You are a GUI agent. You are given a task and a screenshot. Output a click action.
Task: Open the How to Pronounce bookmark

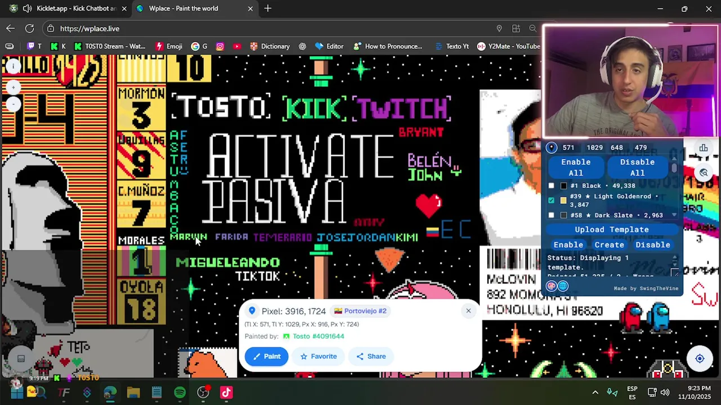[x=388, y=46]
